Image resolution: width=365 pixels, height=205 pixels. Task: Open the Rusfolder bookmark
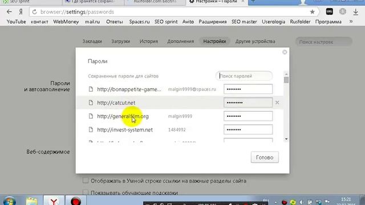point(300,22)
